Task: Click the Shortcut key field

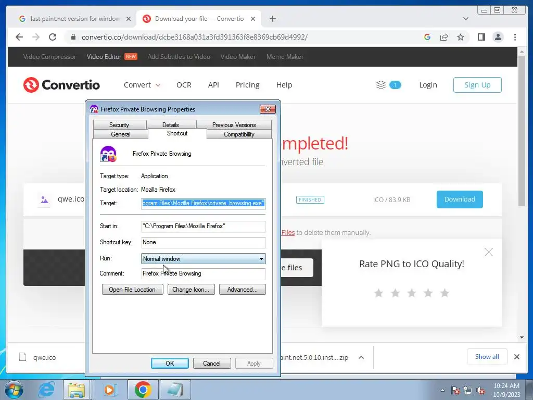Action: pos(204,242)
